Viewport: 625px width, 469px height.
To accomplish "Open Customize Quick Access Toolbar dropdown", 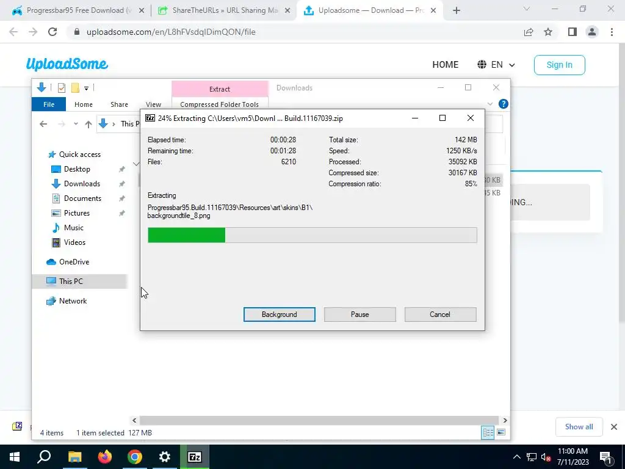I will [86, 88].
